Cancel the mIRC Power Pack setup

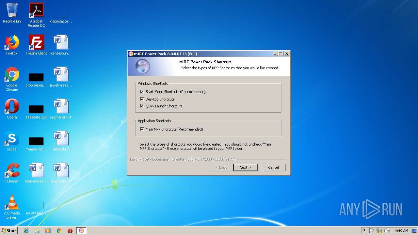[x=274, y=167]
